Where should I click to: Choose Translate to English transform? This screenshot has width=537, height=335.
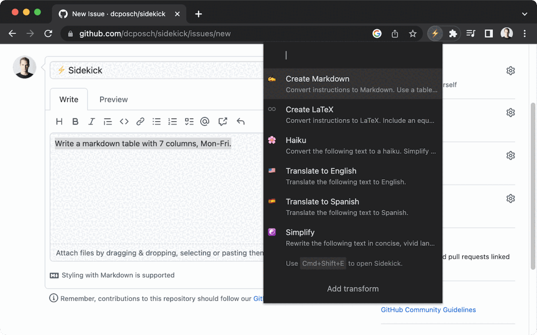[x=353, y=176]
